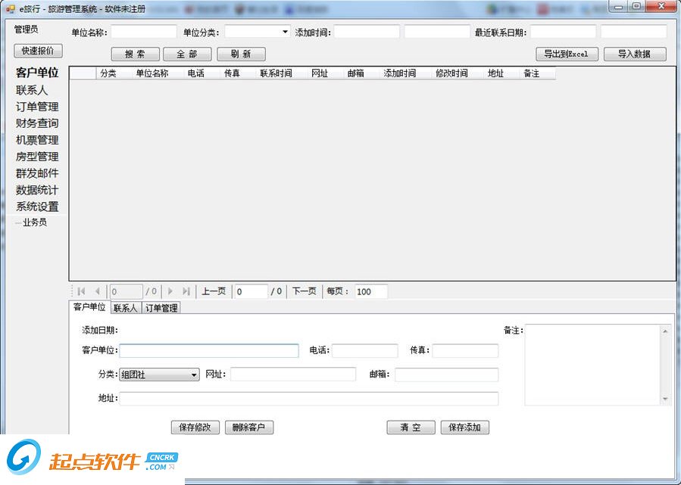Switch to the 订单管理 tab

tap(161, 308)
